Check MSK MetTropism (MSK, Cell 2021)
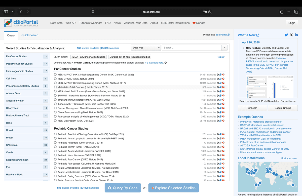Image resolution: width=302 pixels, height=196 pixels. [55, 121]
